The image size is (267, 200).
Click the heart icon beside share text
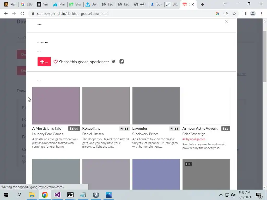coord(56,62)
